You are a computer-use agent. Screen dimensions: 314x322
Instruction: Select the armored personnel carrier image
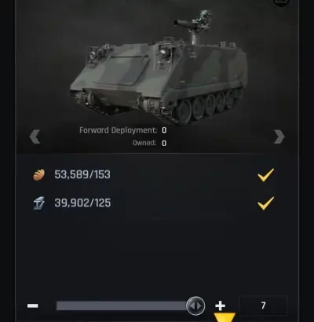(x=159, y=68)
